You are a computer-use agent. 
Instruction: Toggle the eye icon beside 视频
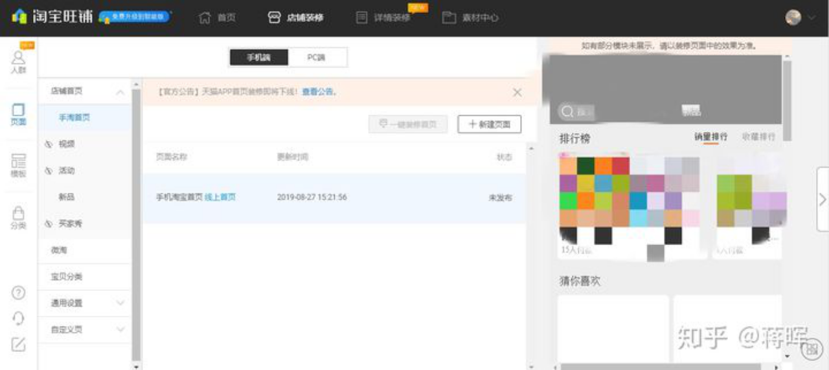pyautogui.click(x=49, y=144)
